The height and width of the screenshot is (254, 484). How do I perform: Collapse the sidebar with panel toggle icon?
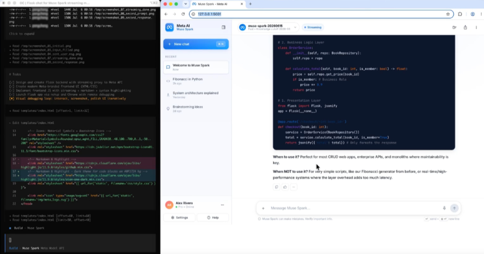[x=223, y=27]
